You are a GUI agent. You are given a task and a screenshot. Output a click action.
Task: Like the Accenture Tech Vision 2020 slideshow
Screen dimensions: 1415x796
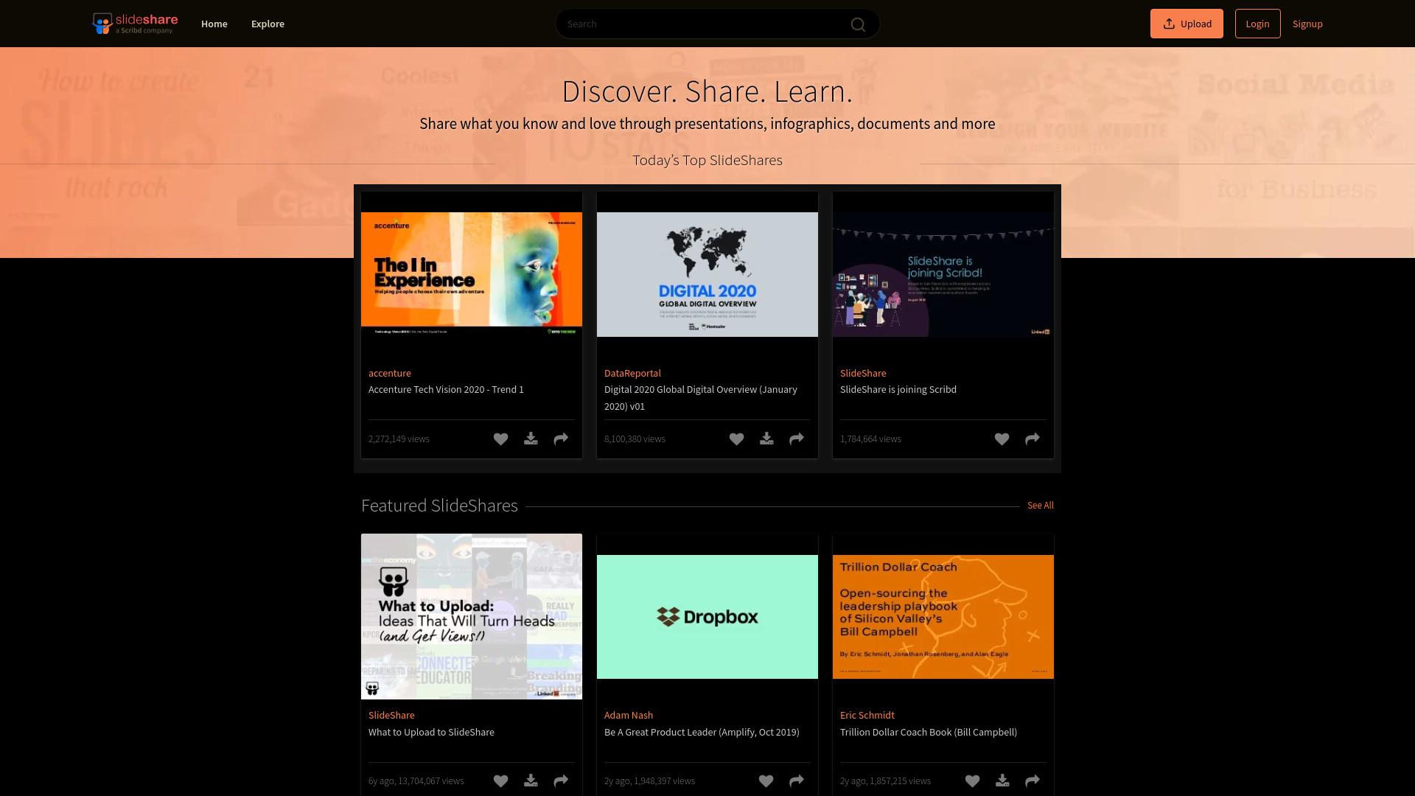pyautogui.click(x=500, y=439)
